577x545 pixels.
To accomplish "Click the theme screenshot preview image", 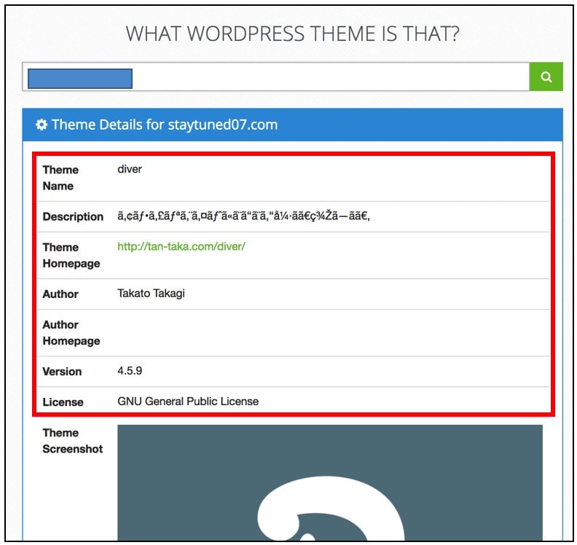I will (330, 483).
